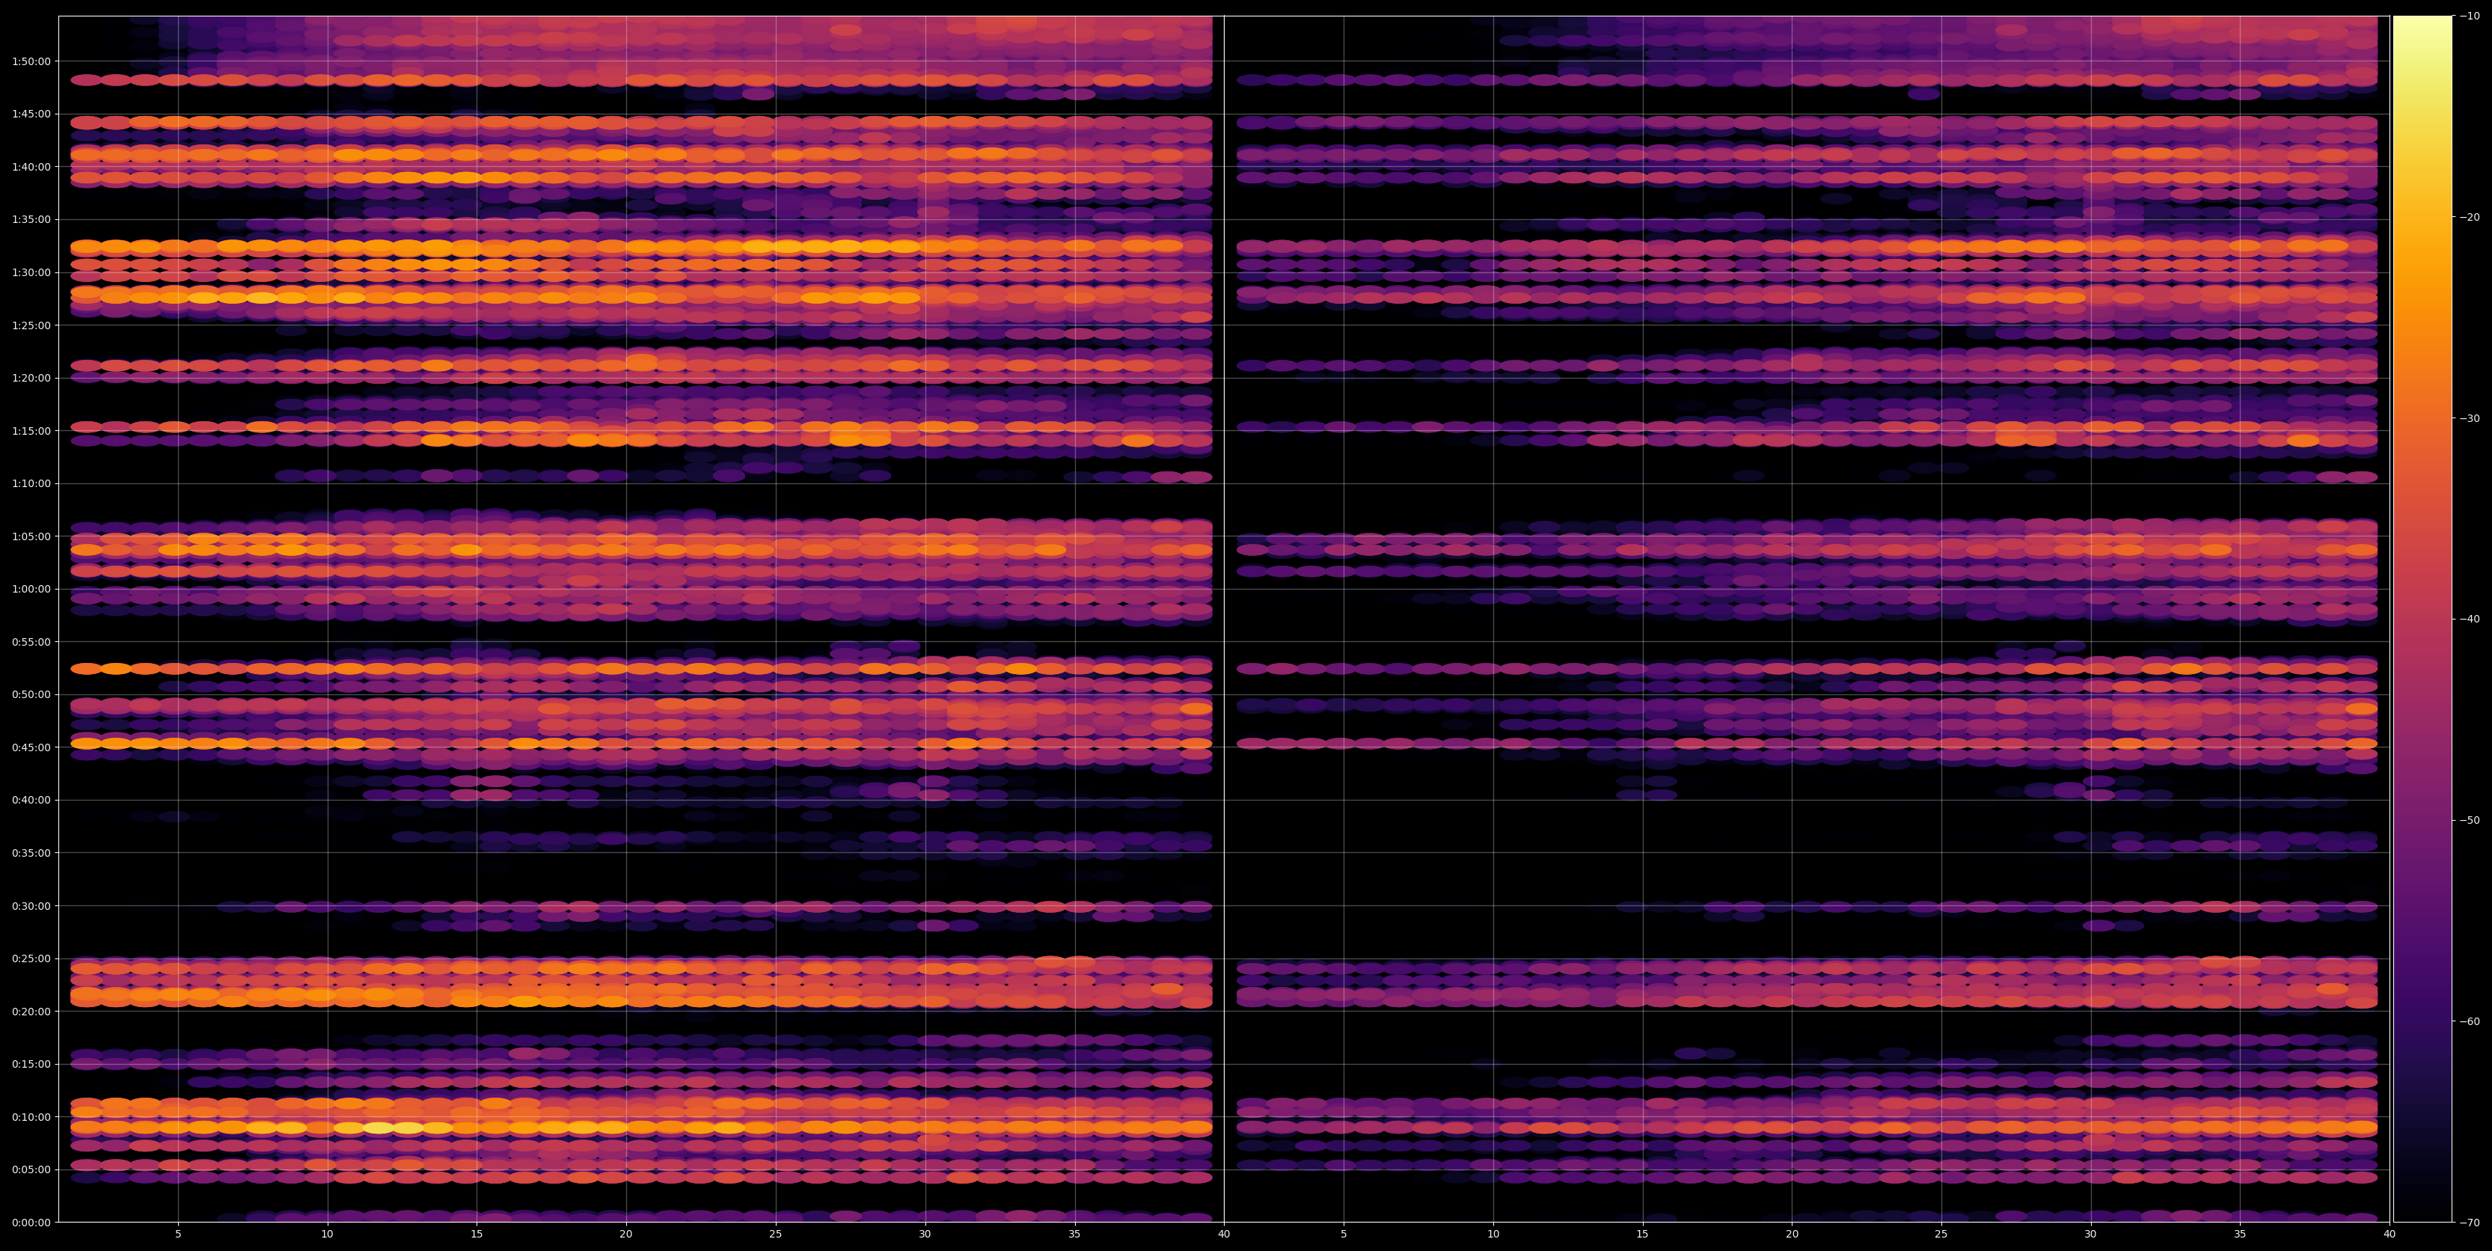The height and width of the screenshot is (1251, 2492).
Task: Select x-axis label 15 of the right heatmap
Action: pyautogui.click(x=1643, y=1235)
